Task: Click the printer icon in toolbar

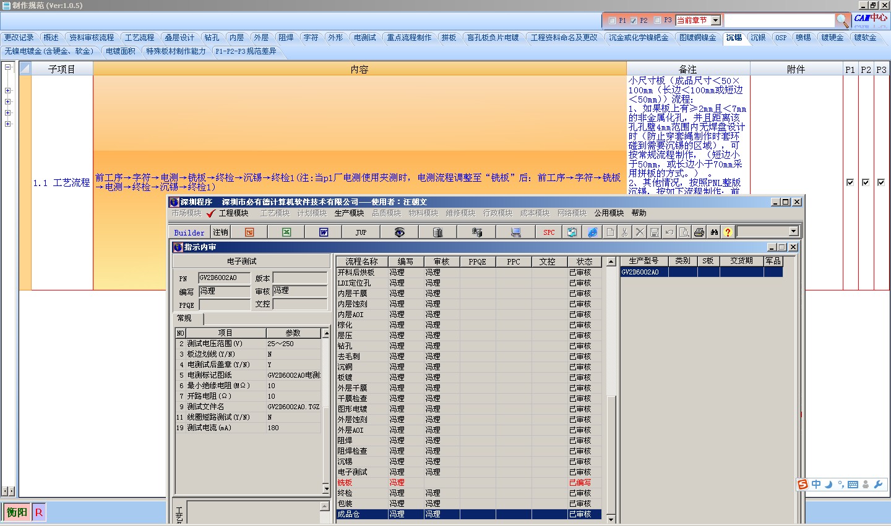Action: click(x=699, y=232)
